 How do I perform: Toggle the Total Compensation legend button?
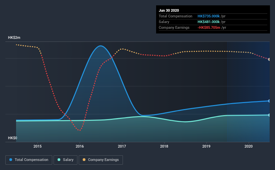(29, 160)
